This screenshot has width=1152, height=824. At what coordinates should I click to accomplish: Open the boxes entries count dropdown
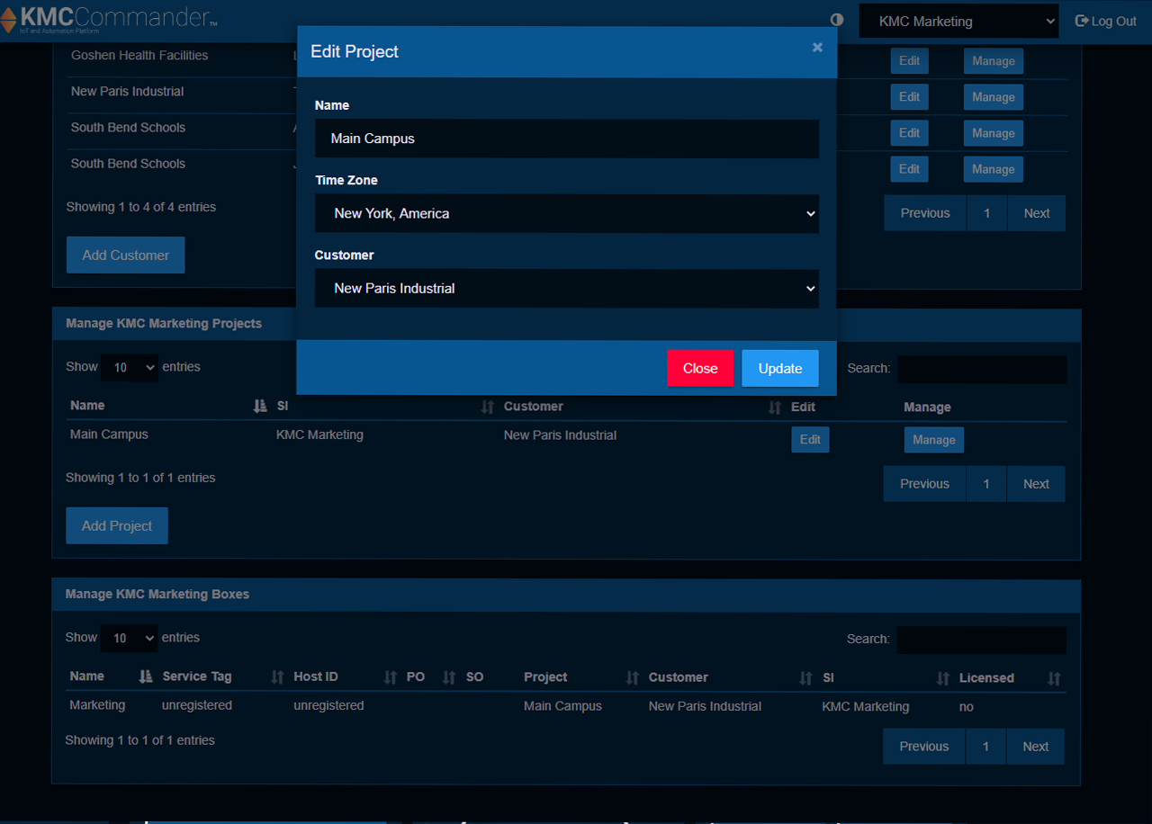click(x=129, y=638)
